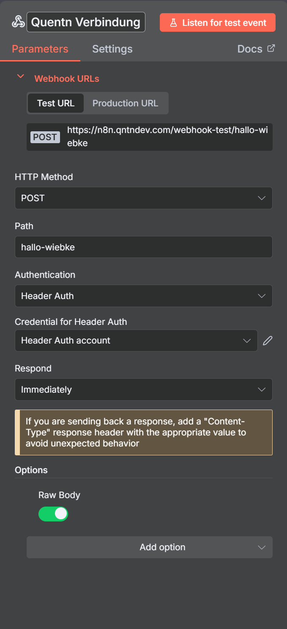The height and width of the screenshot is (629, 287).
Task: Click the webhook node icon
Action: click(x=18, y=22)
